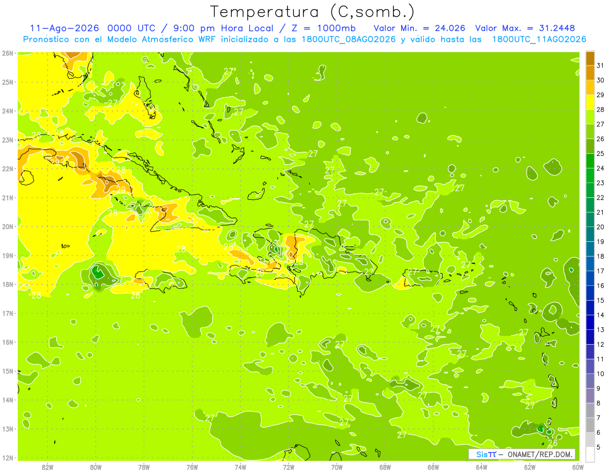Screen dimensions: 614x474
Task: Click latitude axis label 16N
Action: pos(8,342)
